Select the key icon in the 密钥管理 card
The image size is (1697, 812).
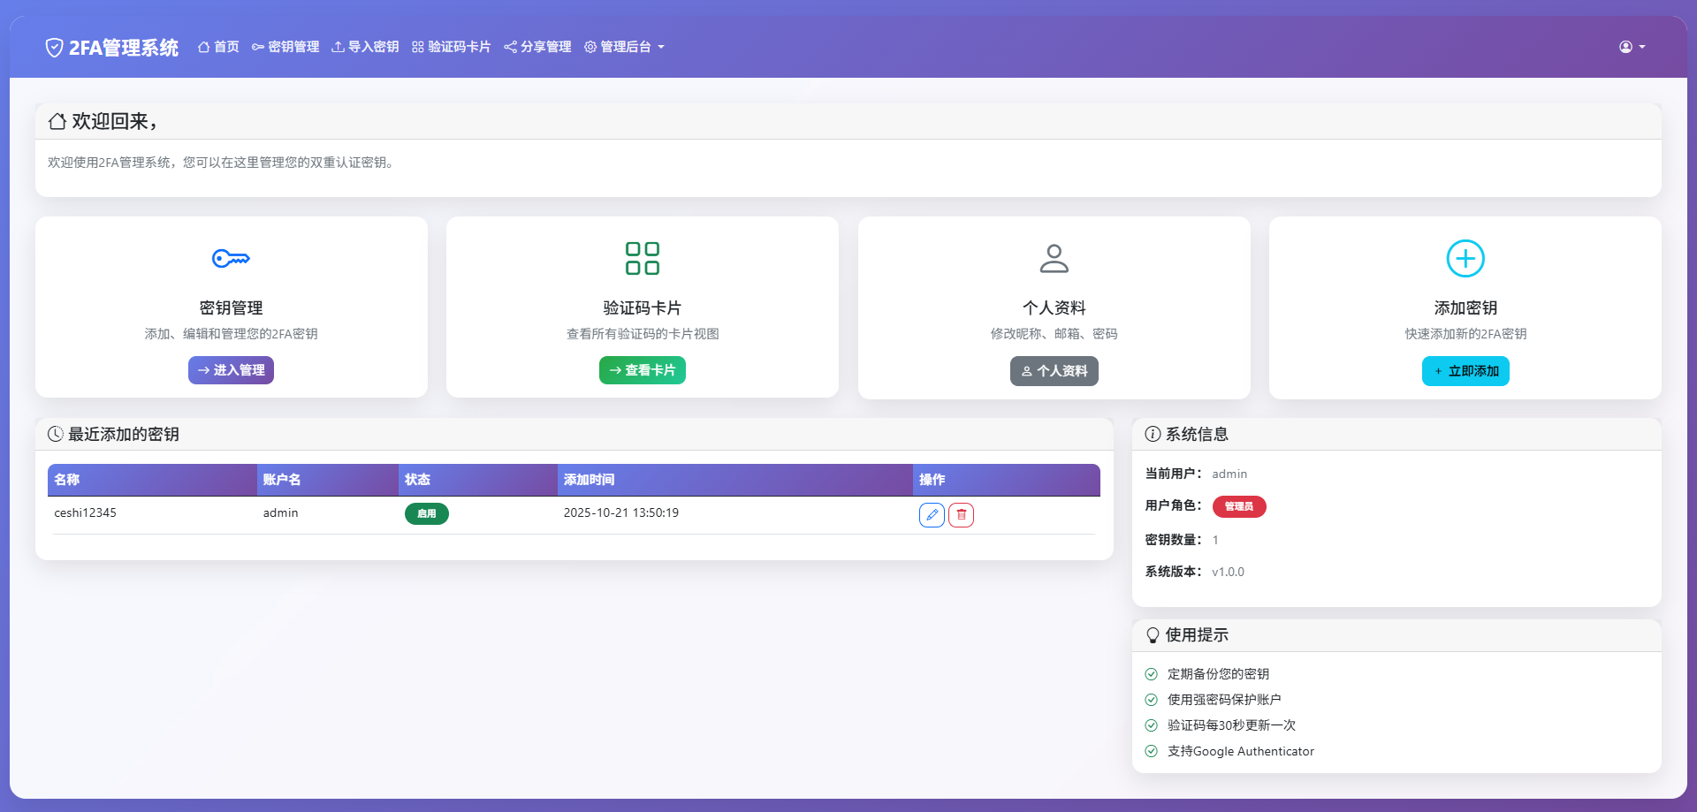[231, 258]
